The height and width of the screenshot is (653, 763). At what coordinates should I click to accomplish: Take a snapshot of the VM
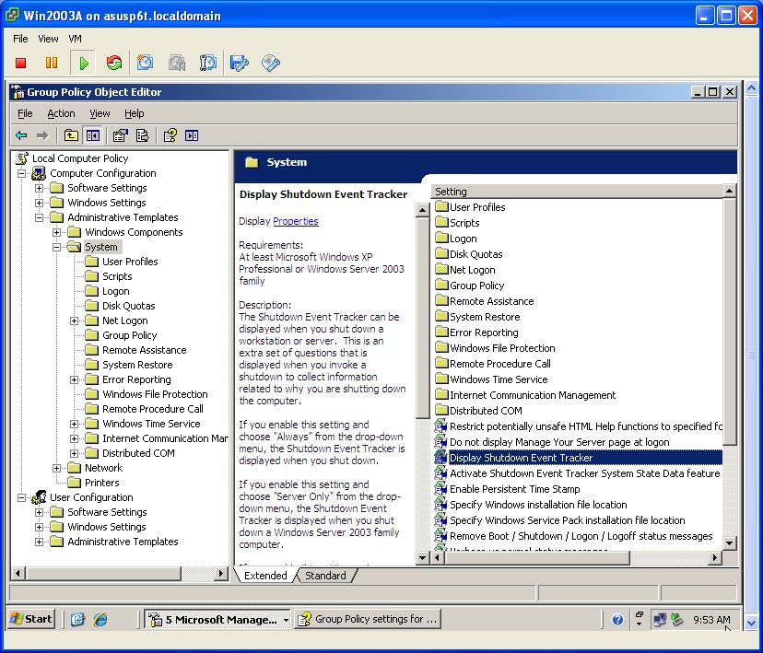(146, 63)
